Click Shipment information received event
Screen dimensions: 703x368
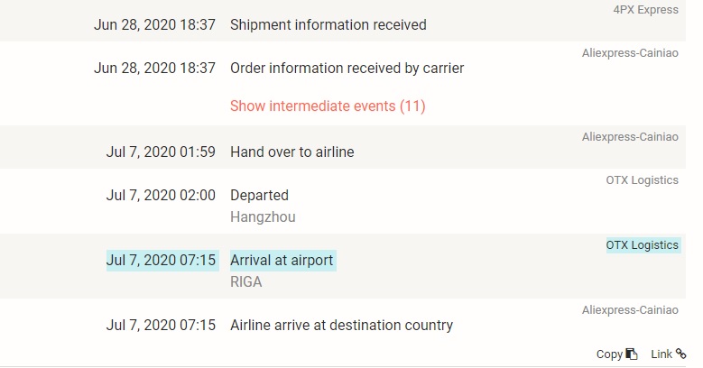(328, 24)
